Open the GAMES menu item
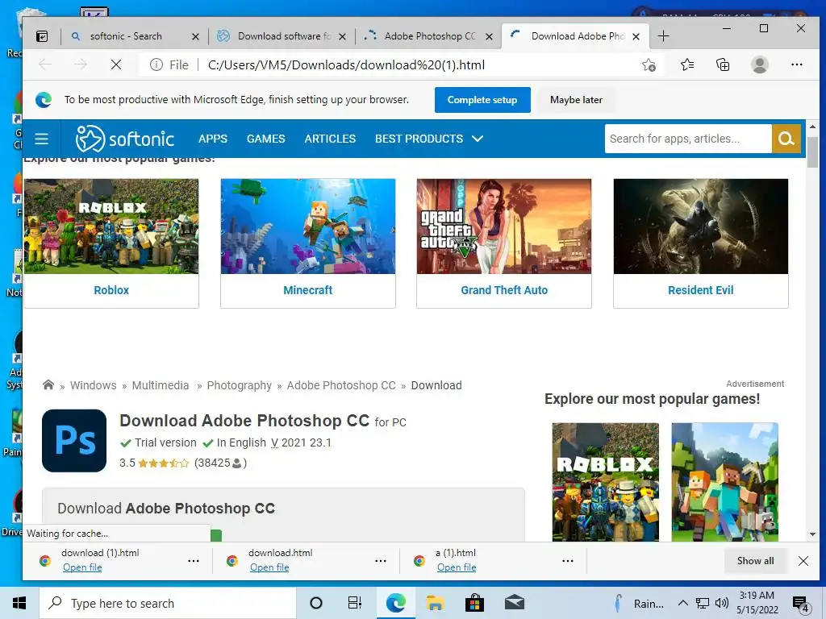The image size is (826, 619). pos(266,139)
